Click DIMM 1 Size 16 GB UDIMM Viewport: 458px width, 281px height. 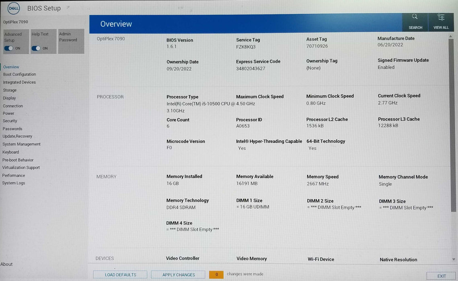click(253, 207)
